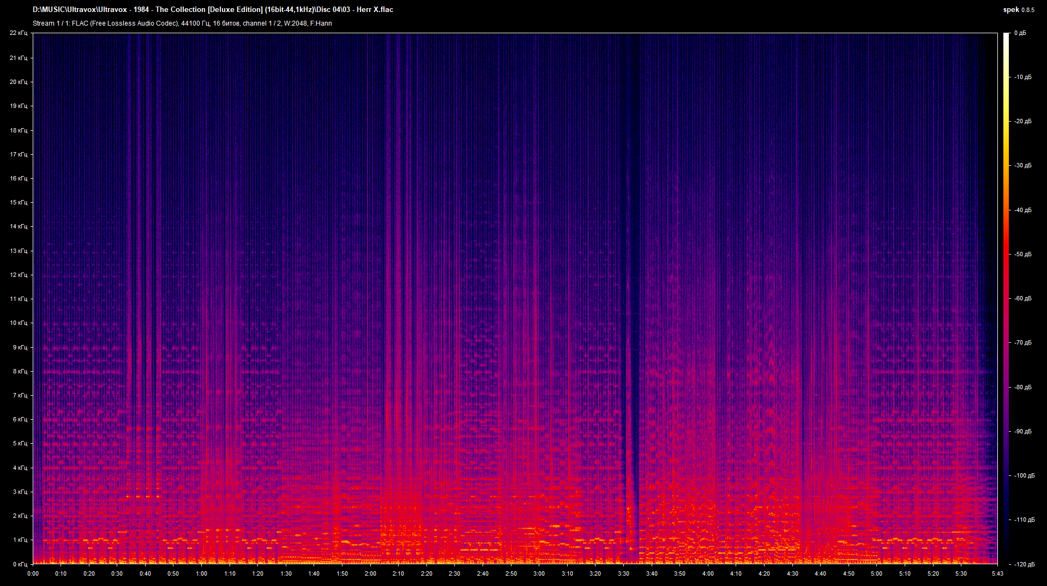Click the 5:43 end time marker
The image size is (1047, 586).
click(x=997, y=573)
